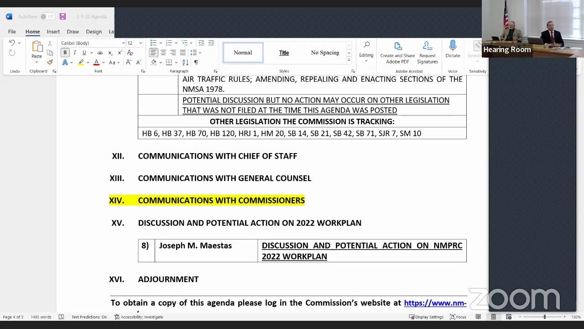This screenshot has width=584, height=329.
Task: Apply the red font color
Action: [96, 62]
